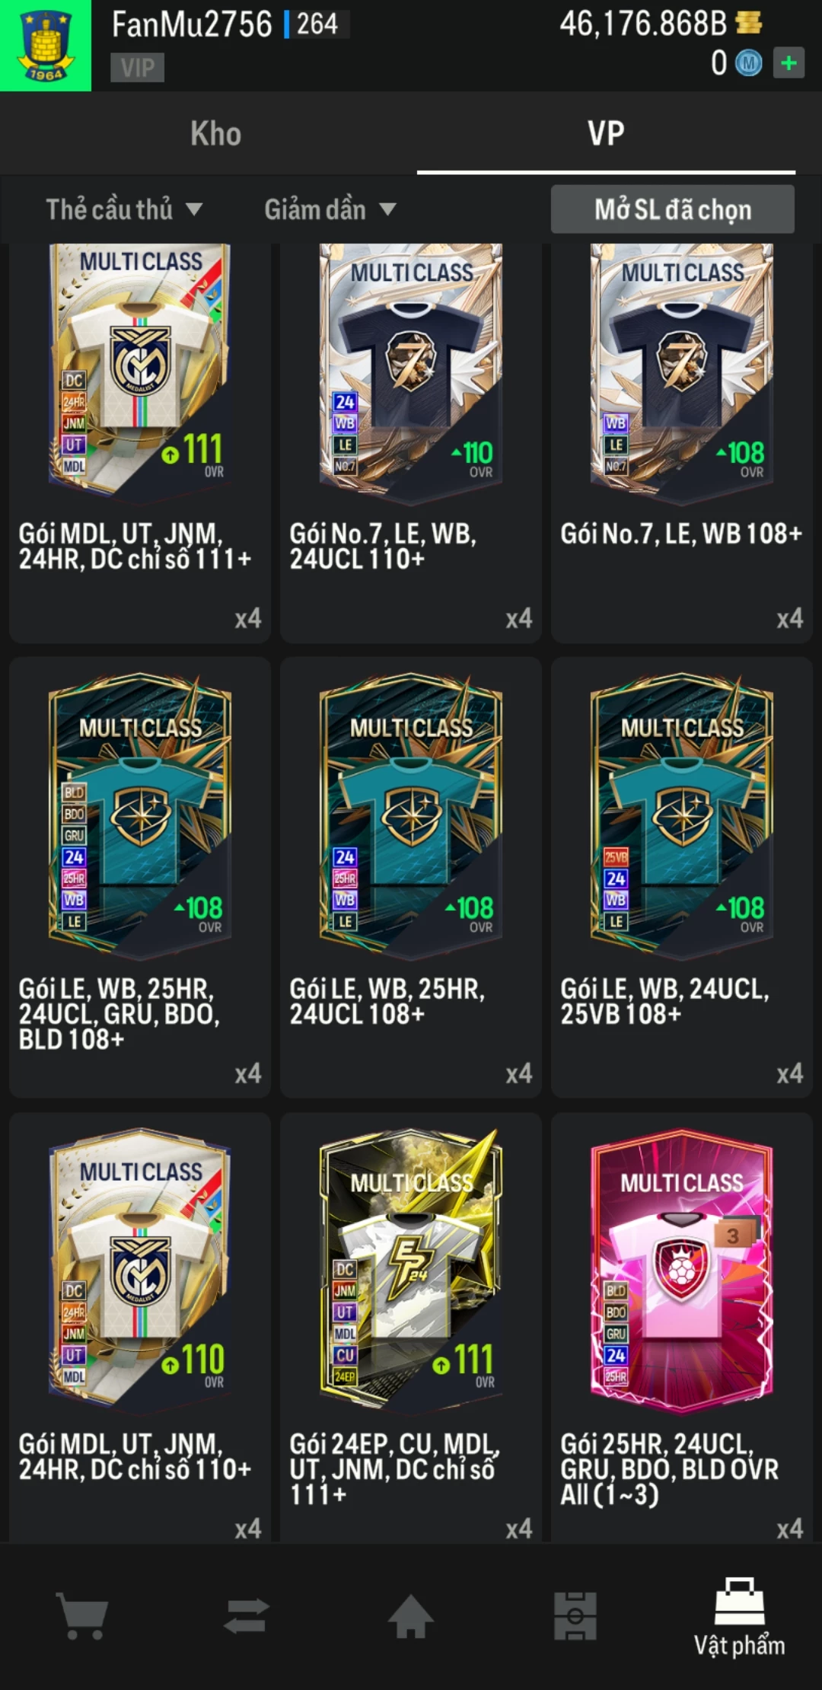This screenshot has height=1690, width=822.
Task: Click the Mở SL đã chọn button
Action: tap(673, 209)
